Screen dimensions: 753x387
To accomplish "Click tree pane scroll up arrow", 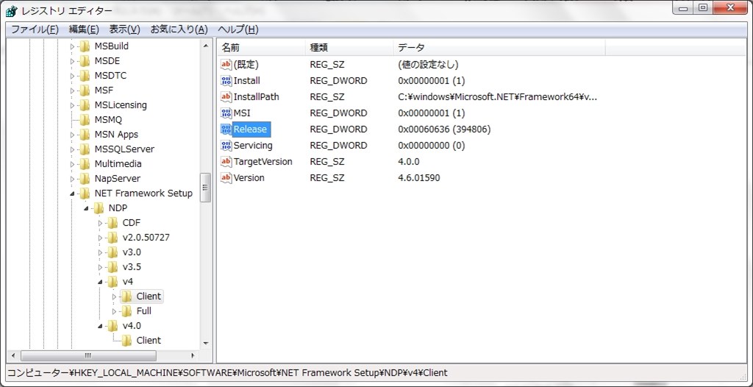I will pyautogui.click(x=206, y=46).
